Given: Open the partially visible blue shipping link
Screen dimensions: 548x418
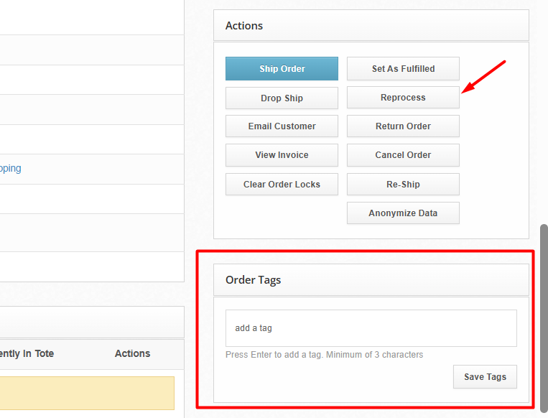Looking at the screenshot, I should point(10,169).
